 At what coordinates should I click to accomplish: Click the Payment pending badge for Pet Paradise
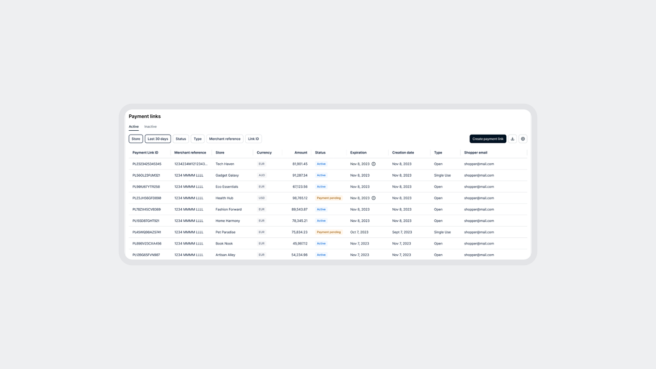click(329, 232)
